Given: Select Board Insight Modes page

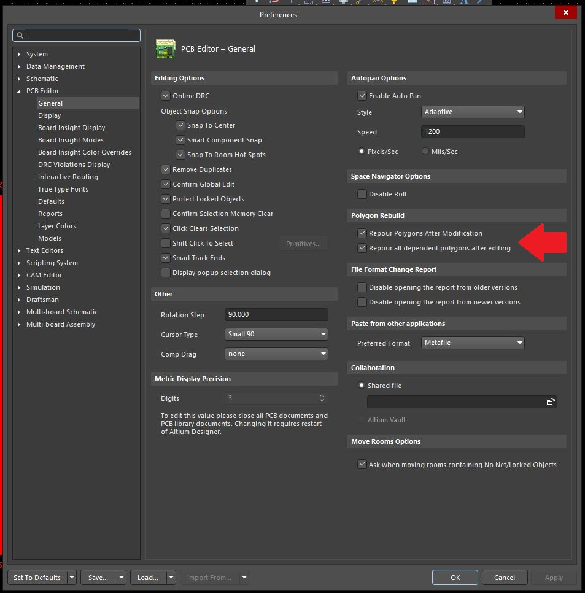Looking at the screenshot, I should (x=71, y=140).
